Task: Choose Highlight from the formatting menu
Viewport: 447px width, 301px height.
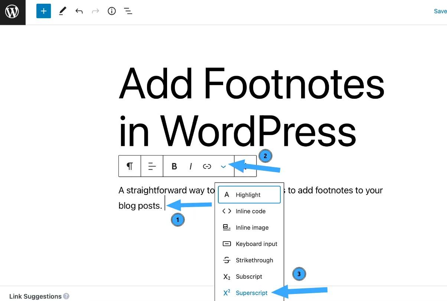Action: pyautogui.click(x=249, y=195)
